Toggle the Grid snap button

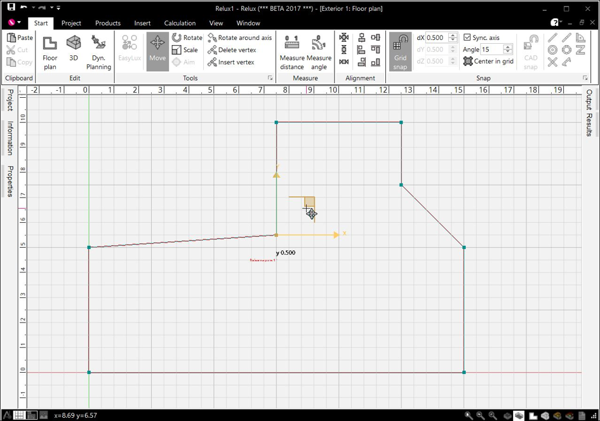pyautogui.click(x=400, y=52)
